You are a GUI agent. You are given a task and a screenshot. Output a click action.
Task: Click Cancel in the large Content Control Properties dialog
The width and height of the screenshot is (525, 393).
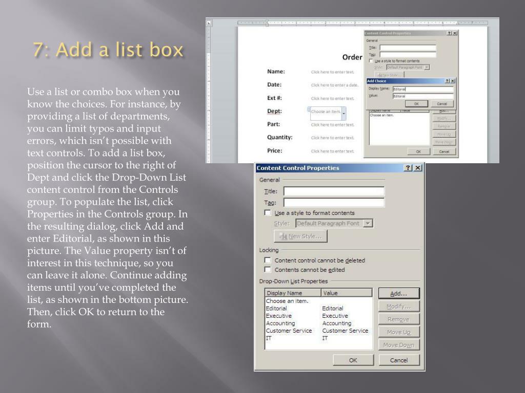[x=398, y=360]
